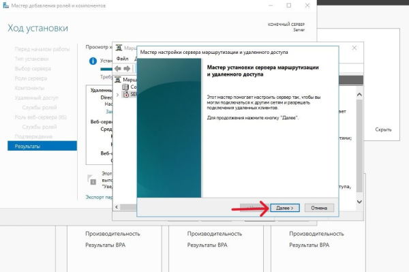Open Производительность in the middle server tile
The width and height of the screenshot is (409, 272).
215,234
